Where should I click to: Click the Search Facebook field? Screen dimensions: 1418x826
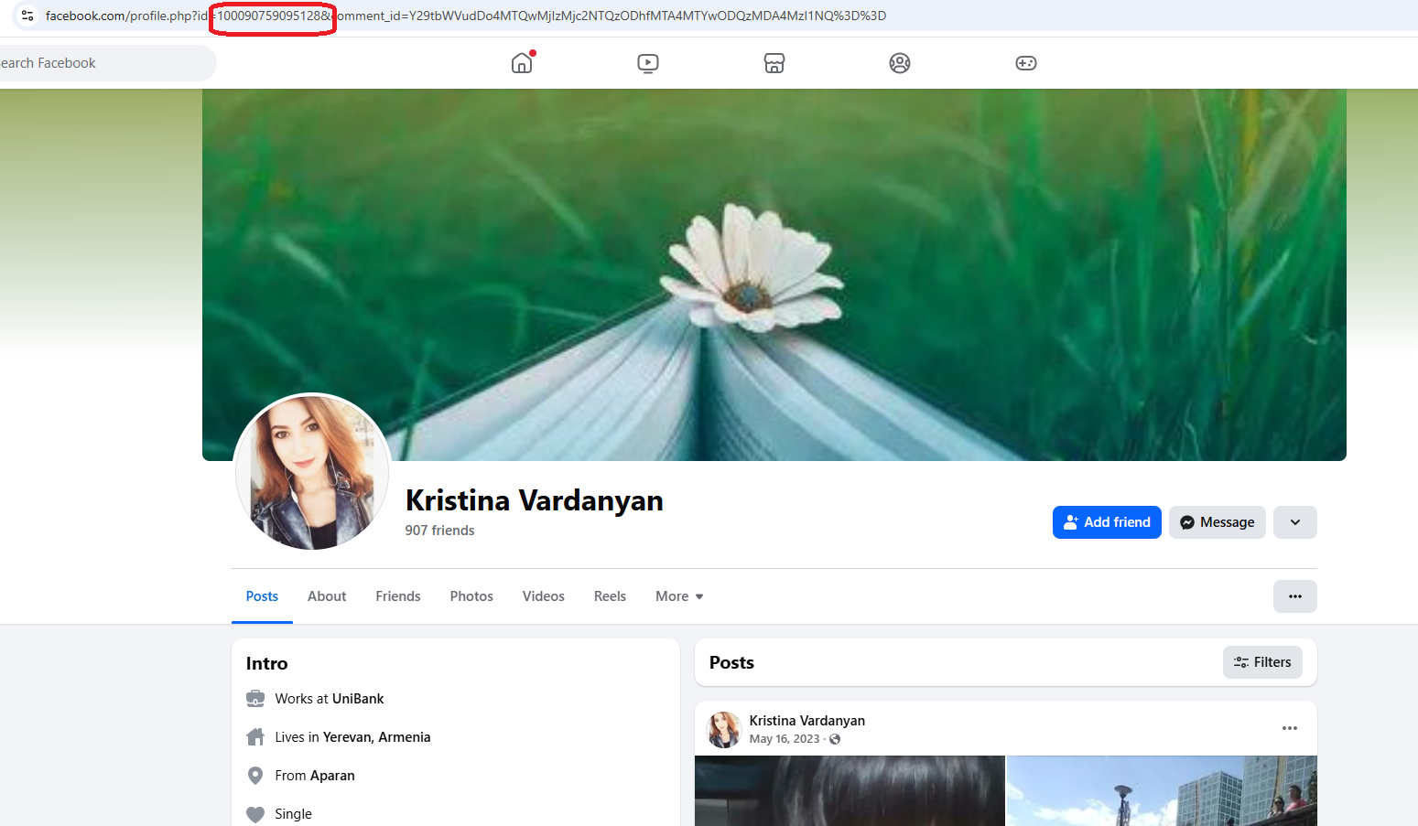[x=101, y=63]
